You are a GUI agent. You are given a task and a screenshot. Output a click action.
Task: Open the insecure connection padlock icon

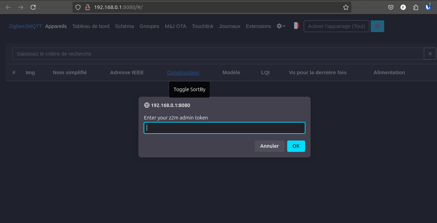[88, 7]
